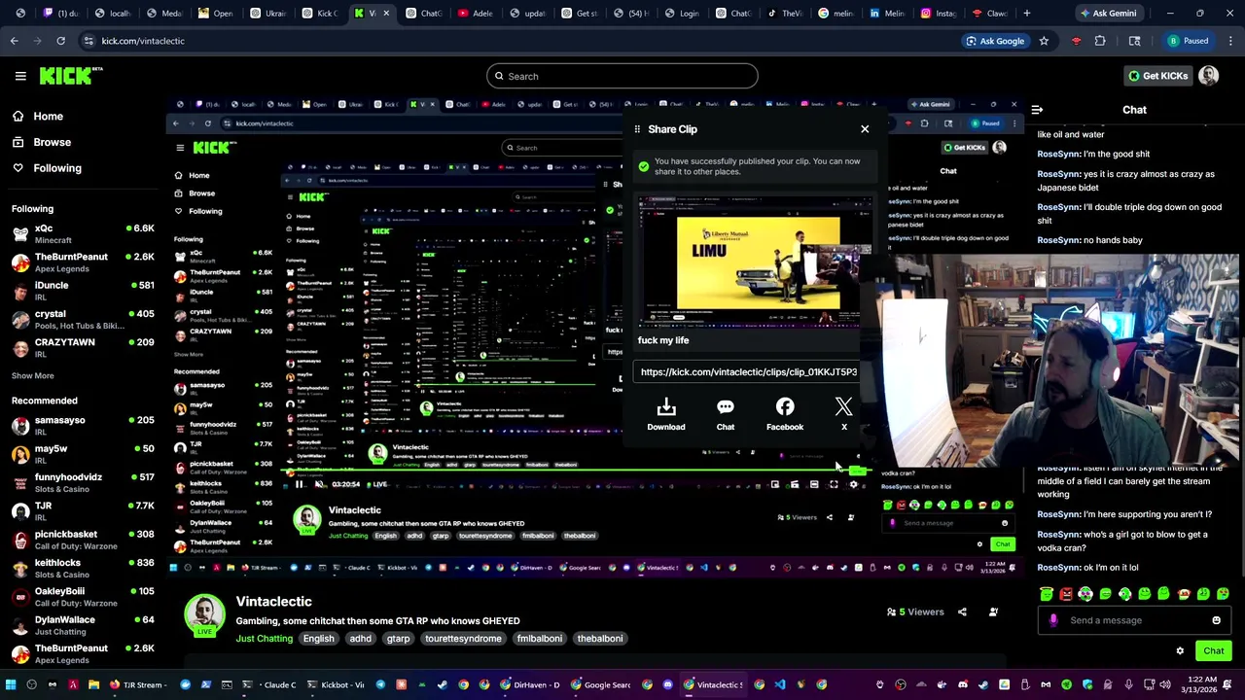The width and height of the screenshot is (1245, 700).
Task: Open browser extensions puzzle icon
Action: pos(1100,41)
